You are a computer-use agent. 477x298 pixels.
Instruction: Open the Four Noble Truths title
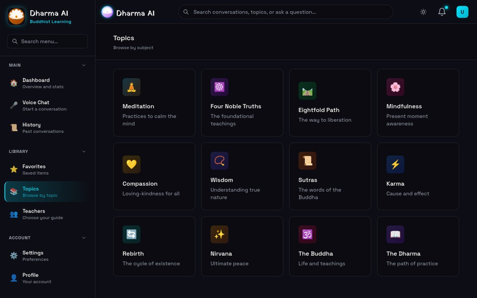pos(236,106)
